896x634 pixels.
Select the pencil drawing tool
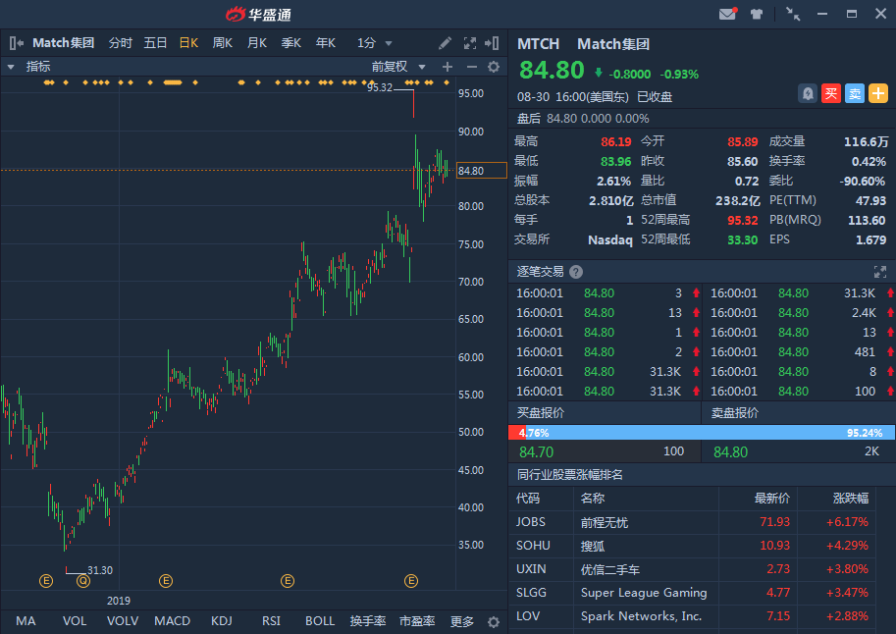point(445,43)
